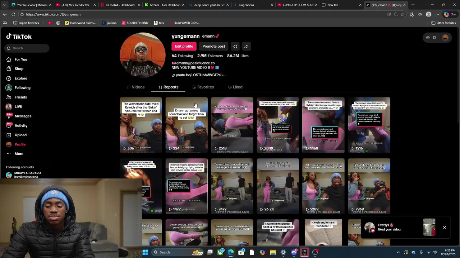Click the Edit profile button

[184, 46]
